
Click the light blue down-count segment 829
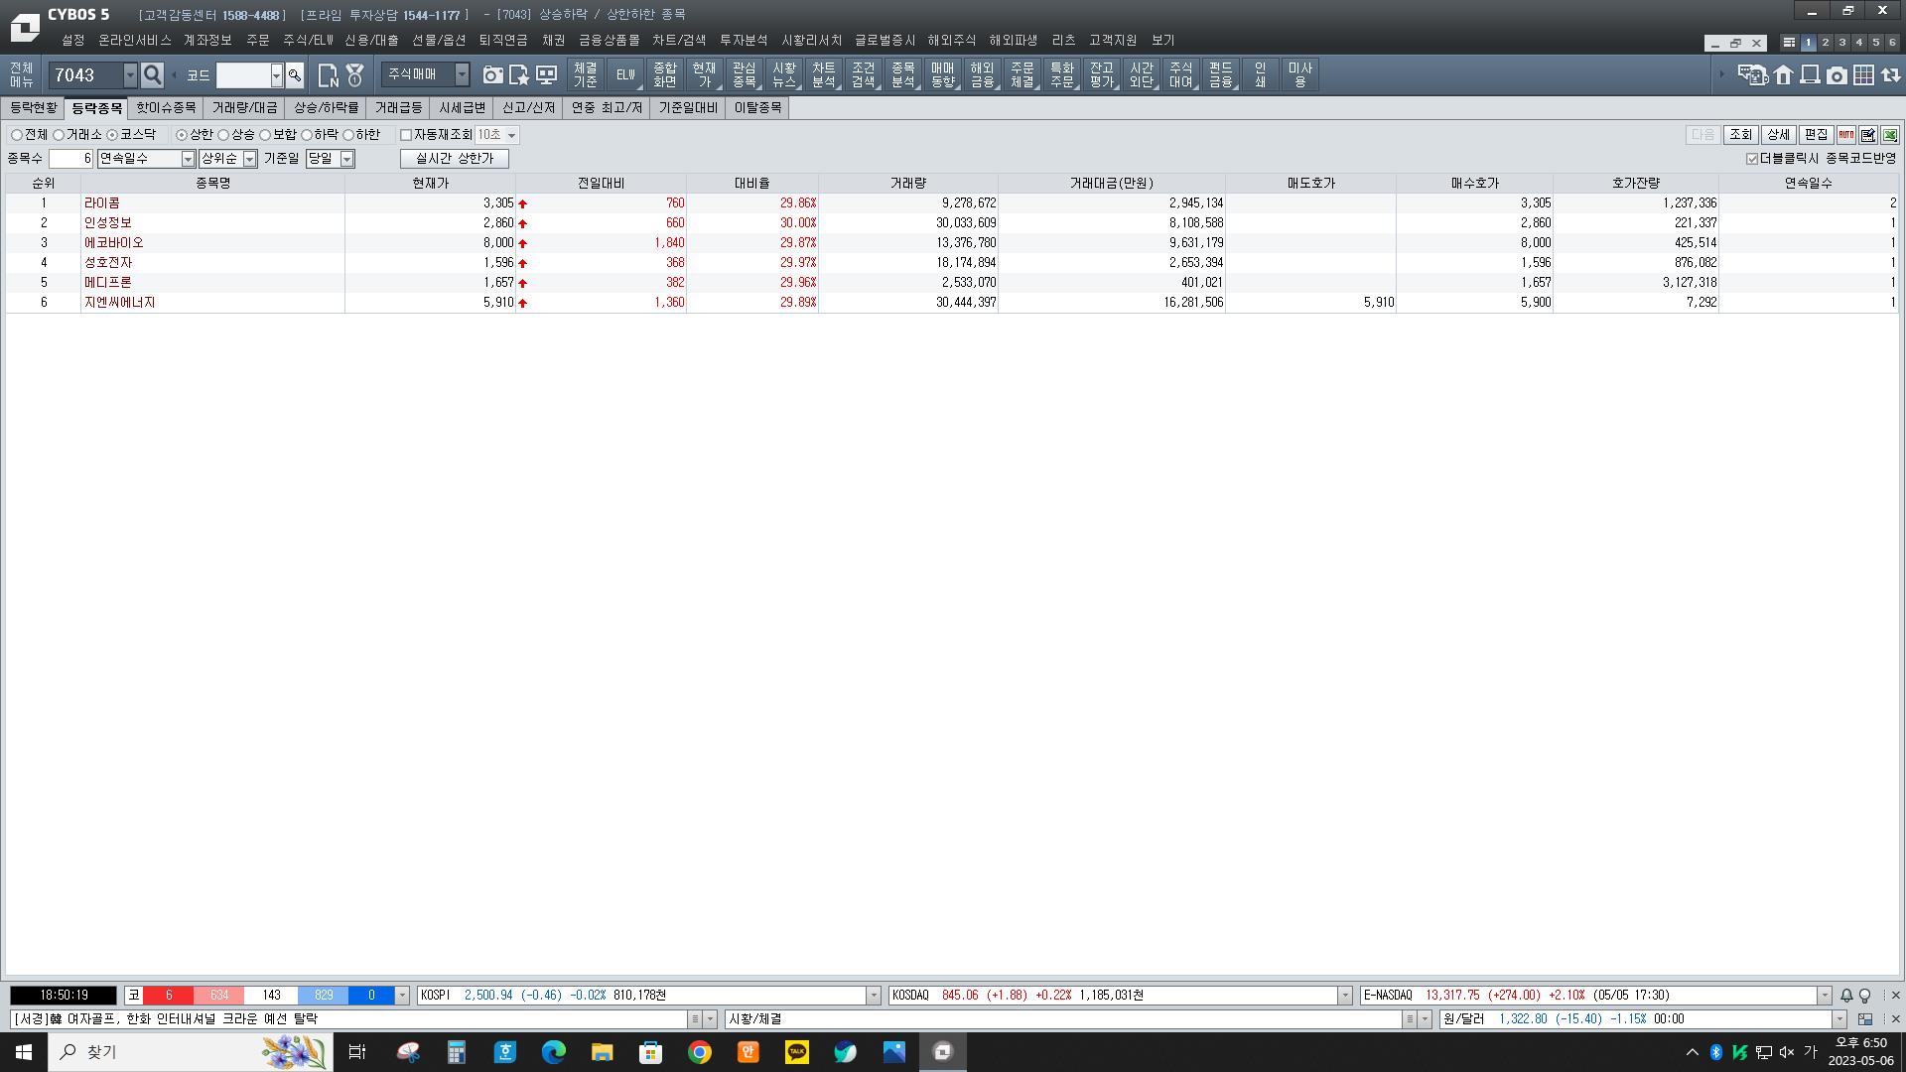pyautogui.click(x=323, y=996)
